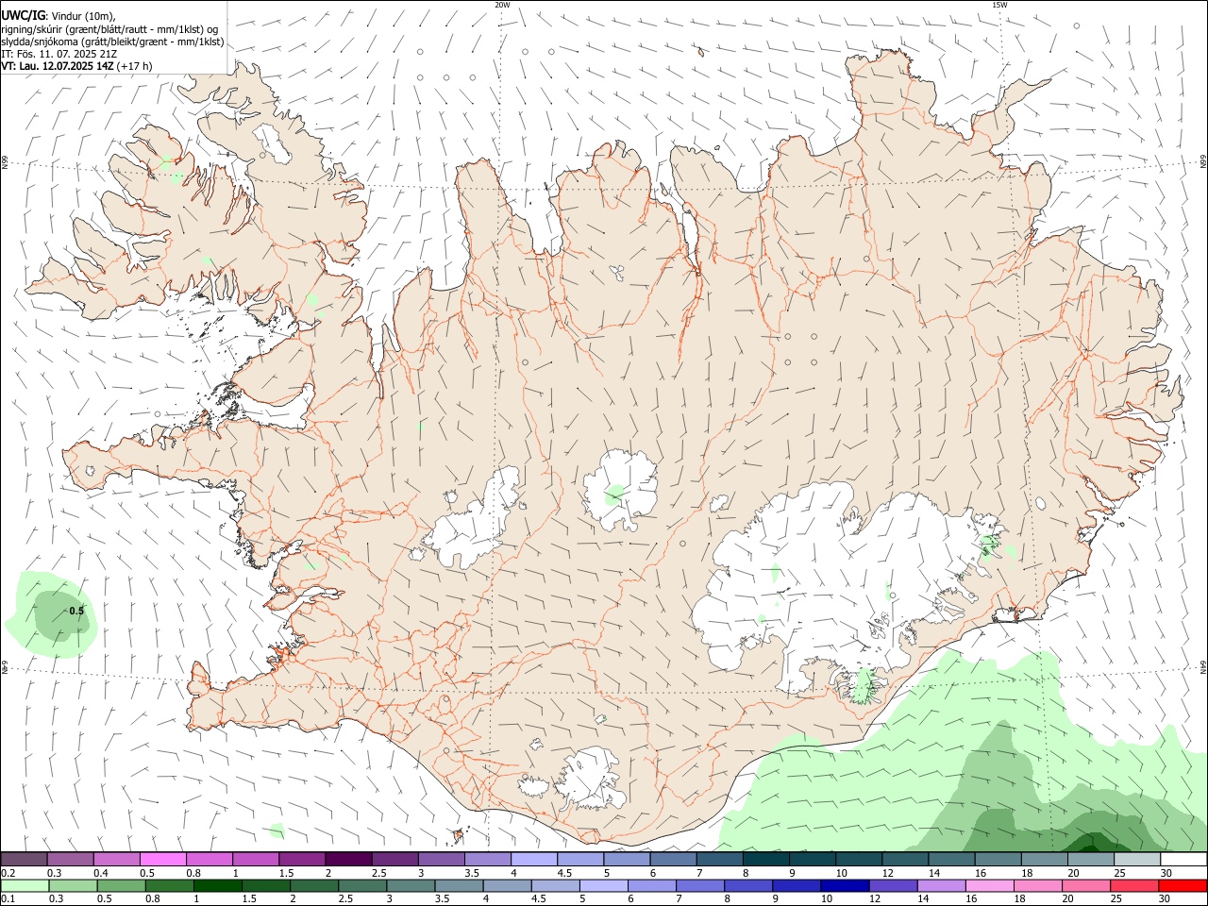The image size is (1208, 906).
Task: Pick the dark teal 8–9 snow legend swatch
Action: click(766, 859)
